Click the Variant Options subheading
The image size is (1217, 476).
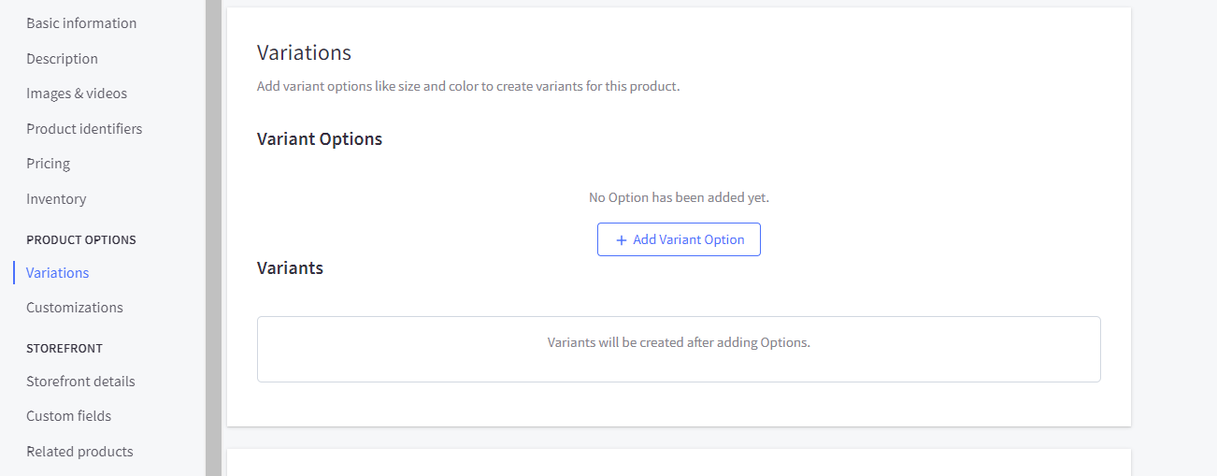(x=320, y=139)
